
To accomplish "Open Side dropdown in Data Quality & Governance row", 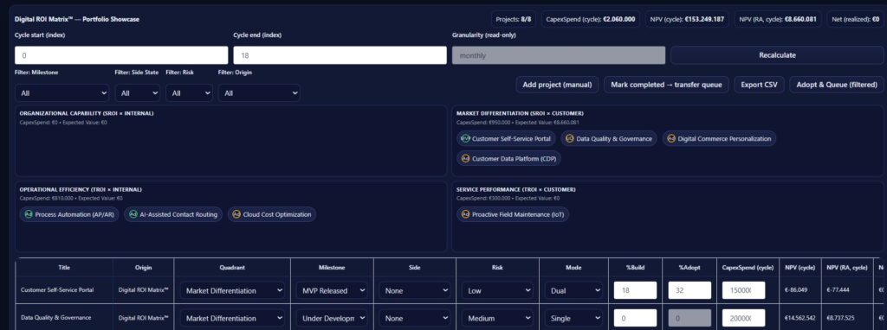I will tap(414, 318).
